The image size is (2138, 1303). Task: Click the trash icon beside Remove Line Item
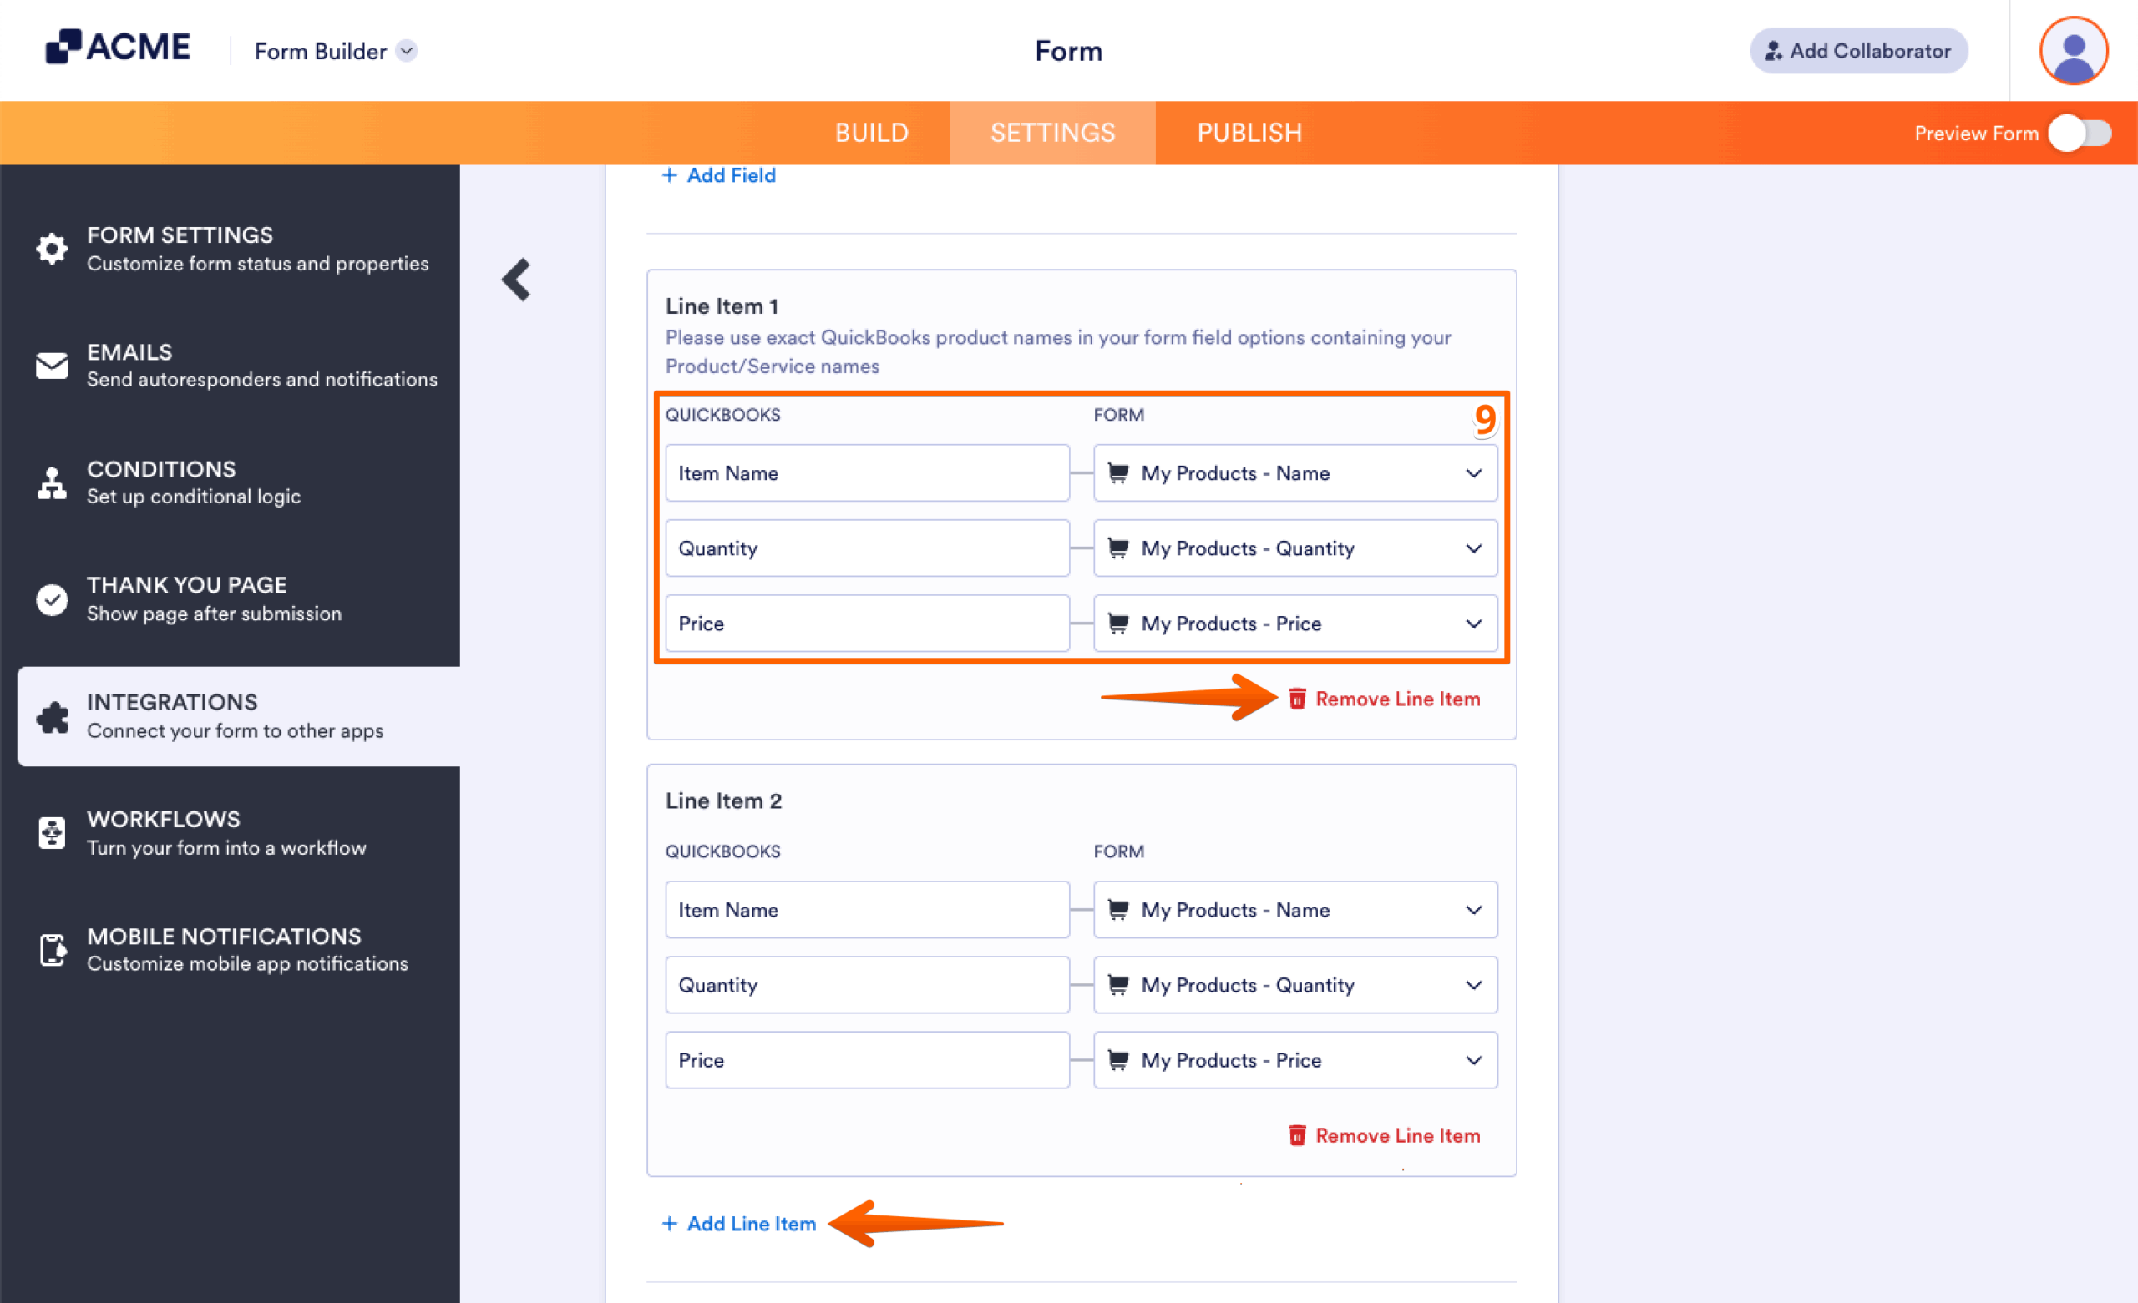(1298, 699)
